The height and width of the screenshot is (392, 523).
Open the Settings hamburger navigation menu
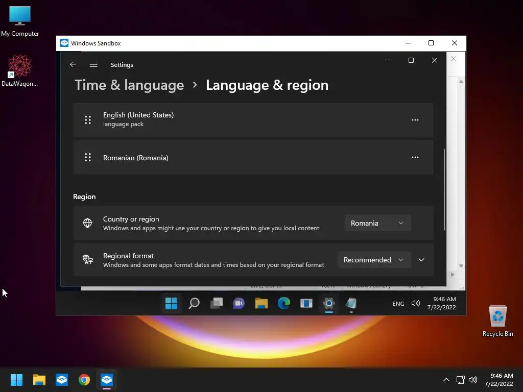pyautogui.click(x=93, y=64)
